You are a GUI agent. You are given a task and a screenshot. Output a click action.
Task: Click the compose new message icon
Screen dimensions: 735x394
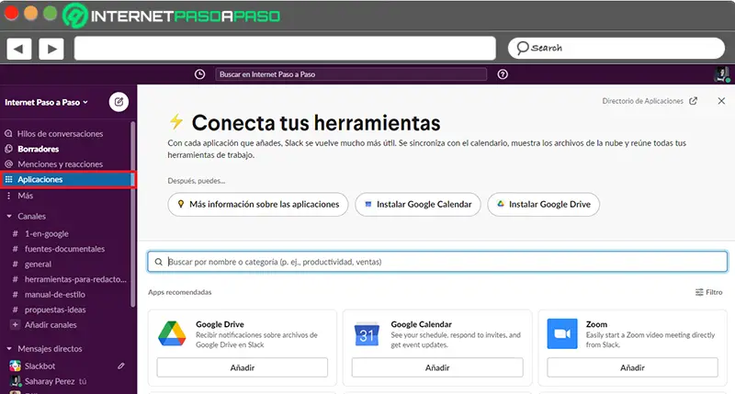pos(119,102)
